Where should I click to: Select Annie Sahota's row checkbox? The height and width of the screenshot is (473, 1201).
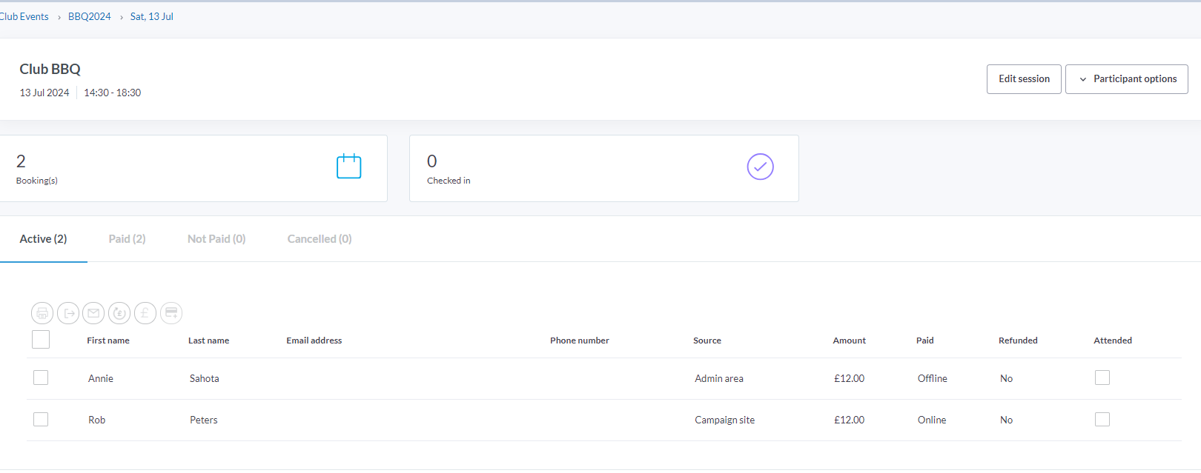point(41,378)
